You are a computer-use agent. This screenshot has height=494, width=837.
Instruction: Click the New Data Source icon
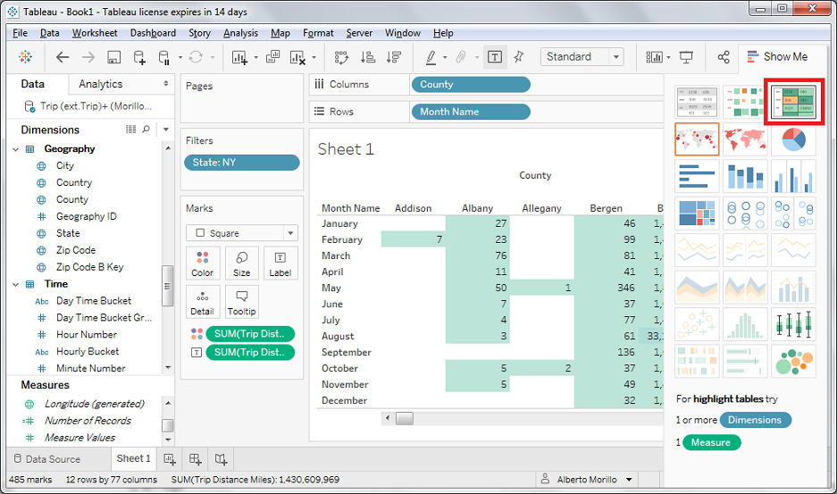139,57
